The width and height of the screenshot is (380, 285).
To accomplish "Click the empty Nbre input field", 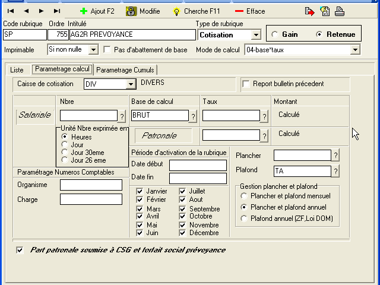I will 88,115.
